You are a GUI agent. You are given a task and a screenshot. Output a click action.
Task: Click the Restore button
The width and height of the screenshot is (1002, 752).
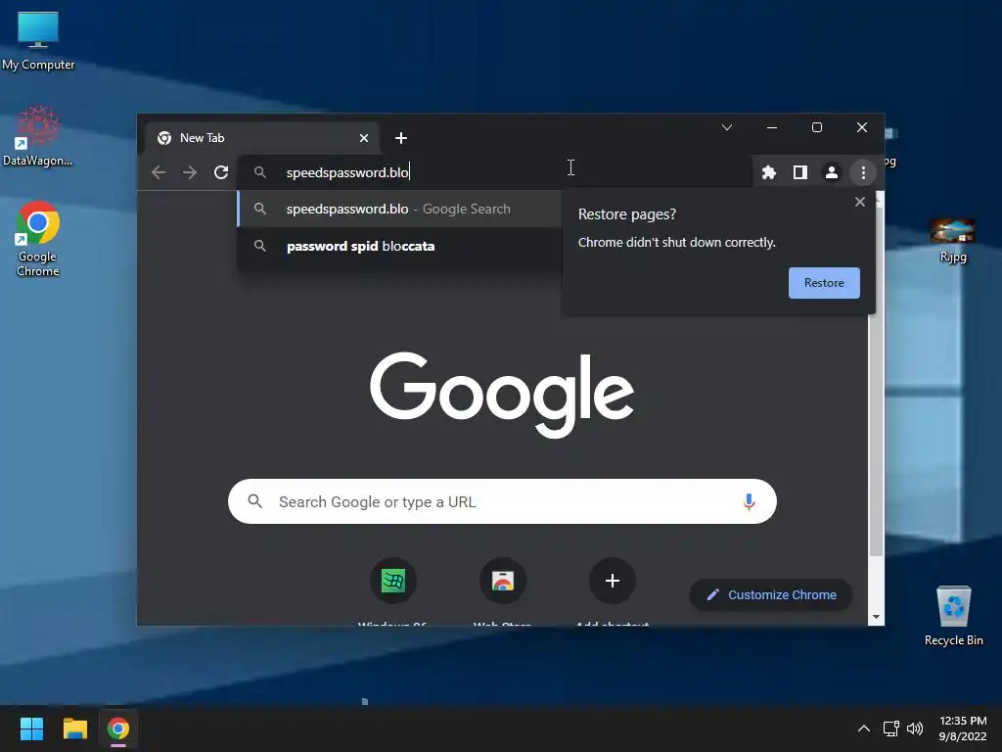click(x=824, y=283)
